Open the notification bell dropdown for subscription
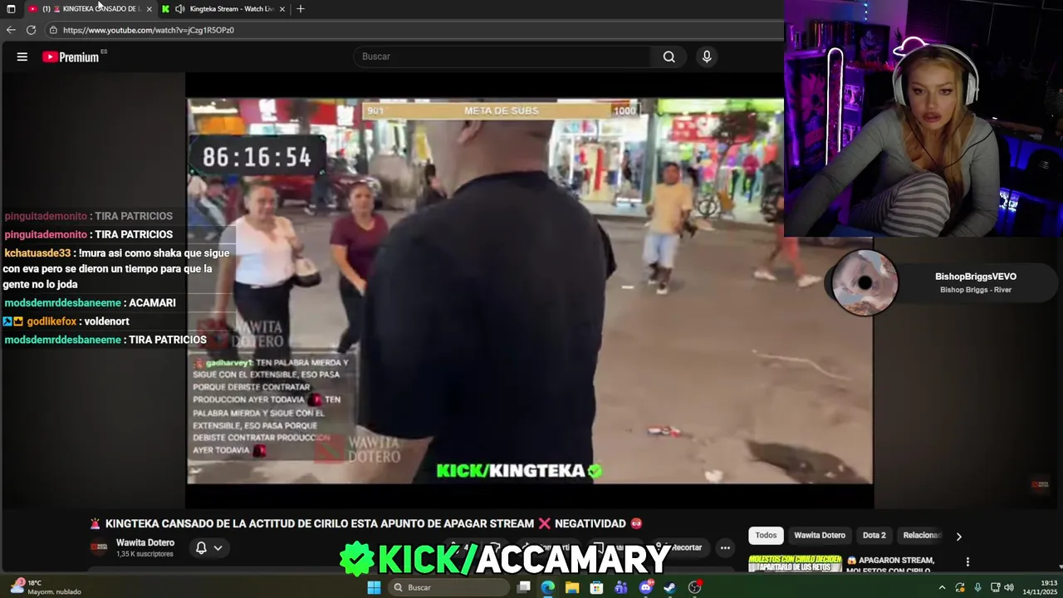The width and height of the screenshot is (1063, 598). (208, 548)
